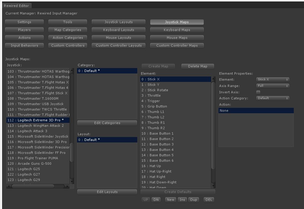The width and height of the screenshot is (304, 209).
Task: Click the DN reorder button
Action: tap(156, 199)
